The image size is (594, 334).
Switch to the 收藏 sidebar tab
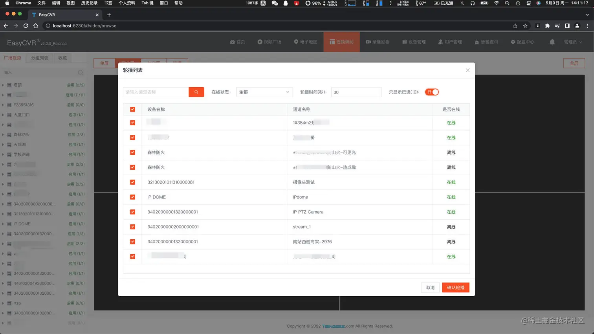[x=62, y=58]
